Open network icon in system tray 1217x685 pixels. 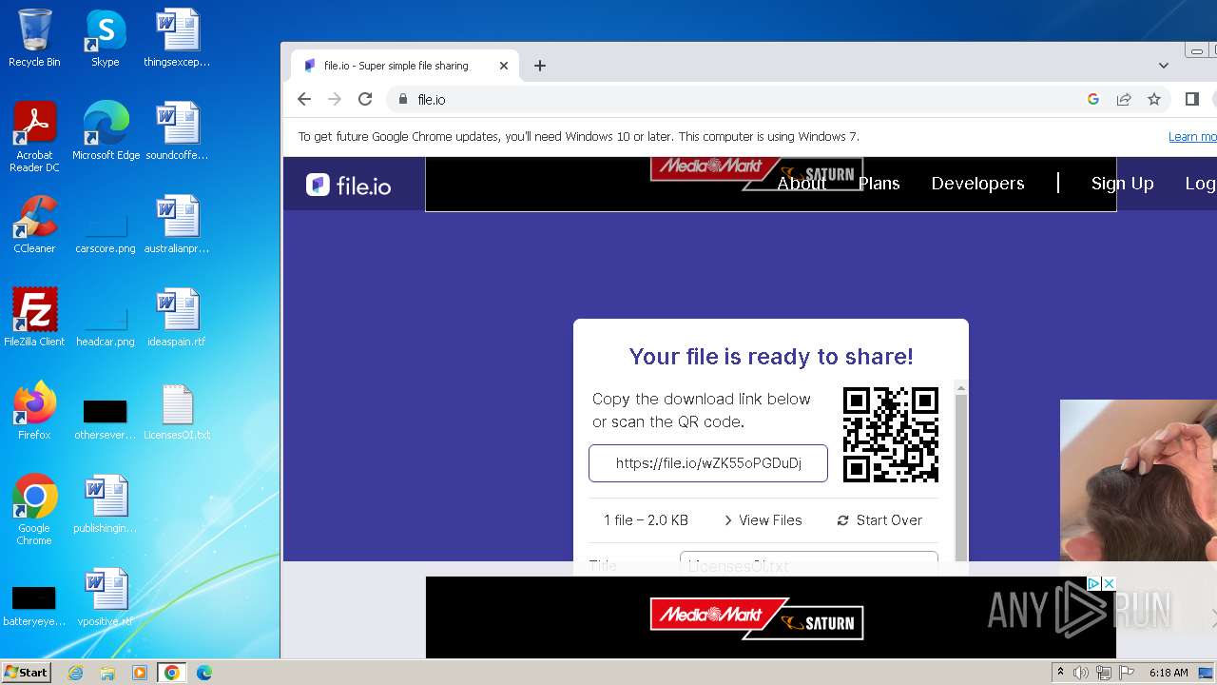[1104, 673]
